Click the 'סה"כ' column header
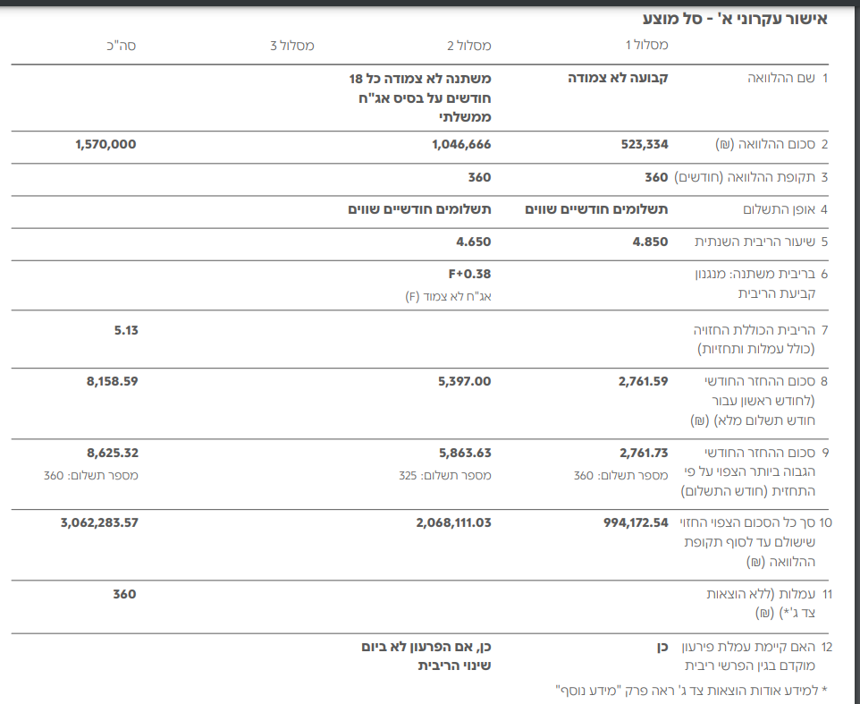The image size is (860, 704). click(x=122, y=46)
